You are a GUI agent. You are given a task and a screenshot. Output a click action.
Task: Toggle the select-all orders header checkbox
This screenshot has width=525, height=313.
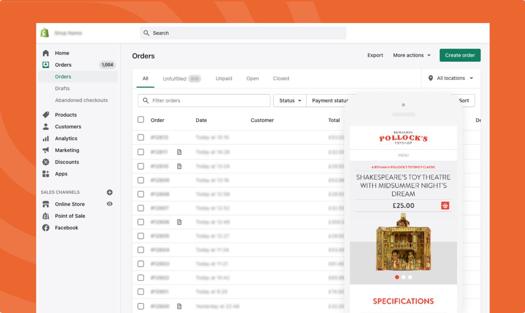point(141,120)
